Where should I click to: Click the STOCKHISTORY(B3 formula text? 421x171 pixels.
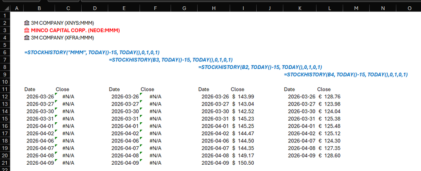coord(171,60)
